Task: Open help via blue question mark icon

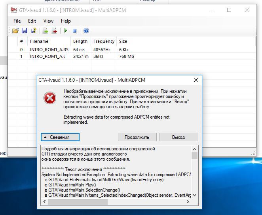Action: (86, 31)
